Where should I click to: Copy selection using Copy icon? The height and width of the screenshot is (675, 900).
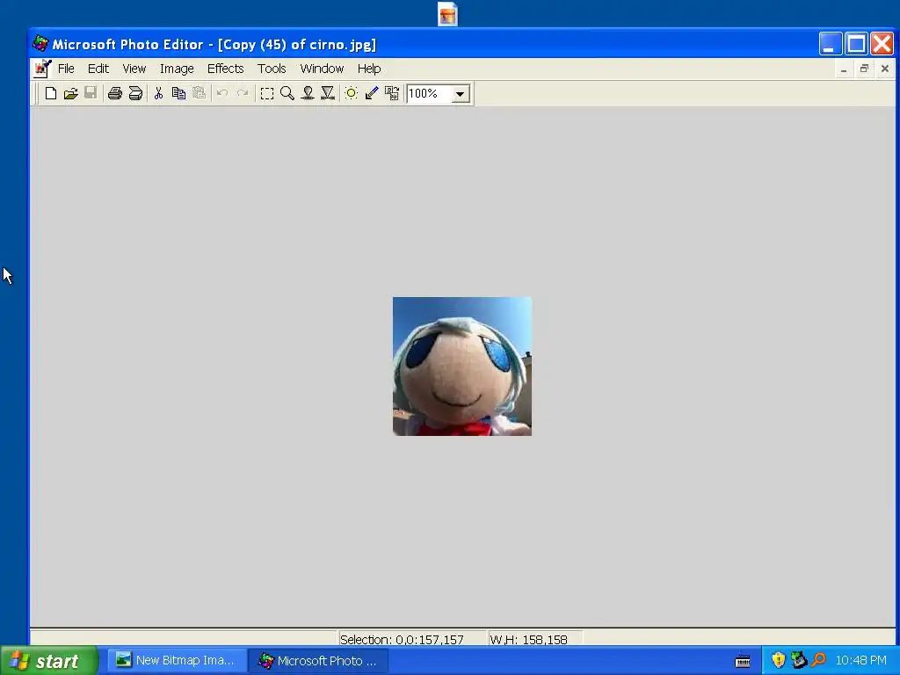pyautogui.click(x=178, y=93)
